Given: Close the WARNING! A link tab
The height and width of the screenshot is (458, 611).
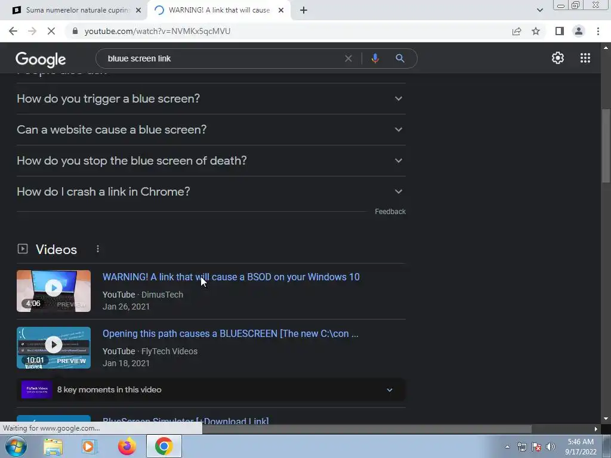Looking at the screenshot, I should point(281,10).
